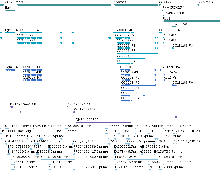Click the label text RE55347.5prime

point(169,136)
